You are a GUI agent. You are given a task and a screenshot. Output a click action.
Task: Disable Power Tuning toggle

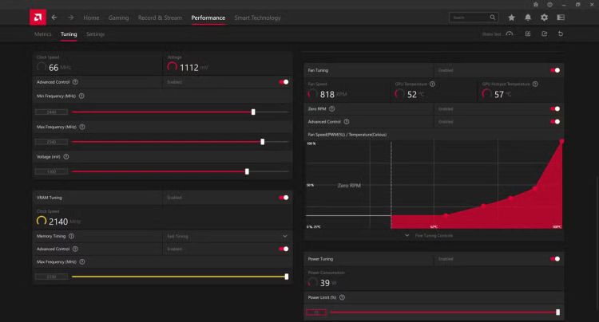pos(555,259)
